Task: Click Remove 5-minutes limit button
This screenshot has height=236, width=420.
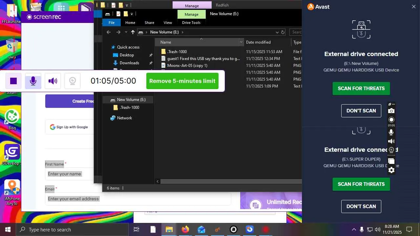Action: pos(182,81)
